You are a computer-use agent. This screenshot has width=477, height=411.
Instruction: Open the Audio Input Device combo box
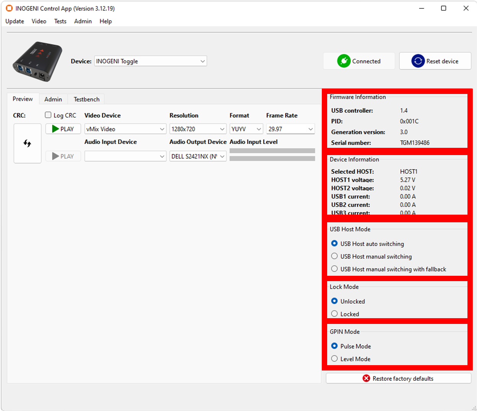tap(125, 156)
